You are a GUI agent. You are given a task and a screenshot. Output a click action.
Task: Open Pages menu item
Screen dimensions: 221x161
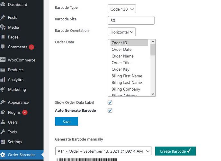click(x=22, y=37)
